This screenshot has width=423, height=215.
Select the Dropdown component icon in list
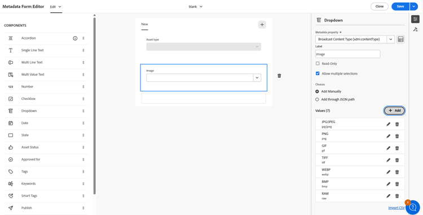(x=11, y=111)
